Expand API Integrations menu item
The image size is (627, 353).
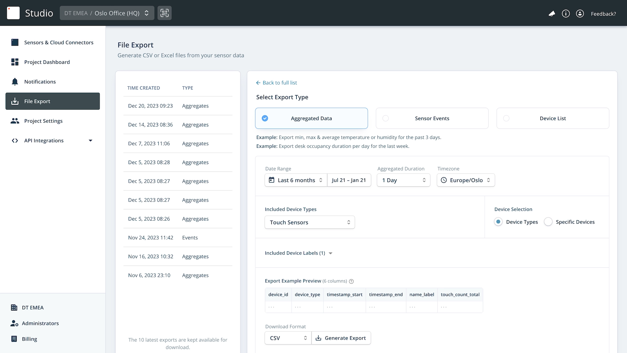[x=53, y=141]
